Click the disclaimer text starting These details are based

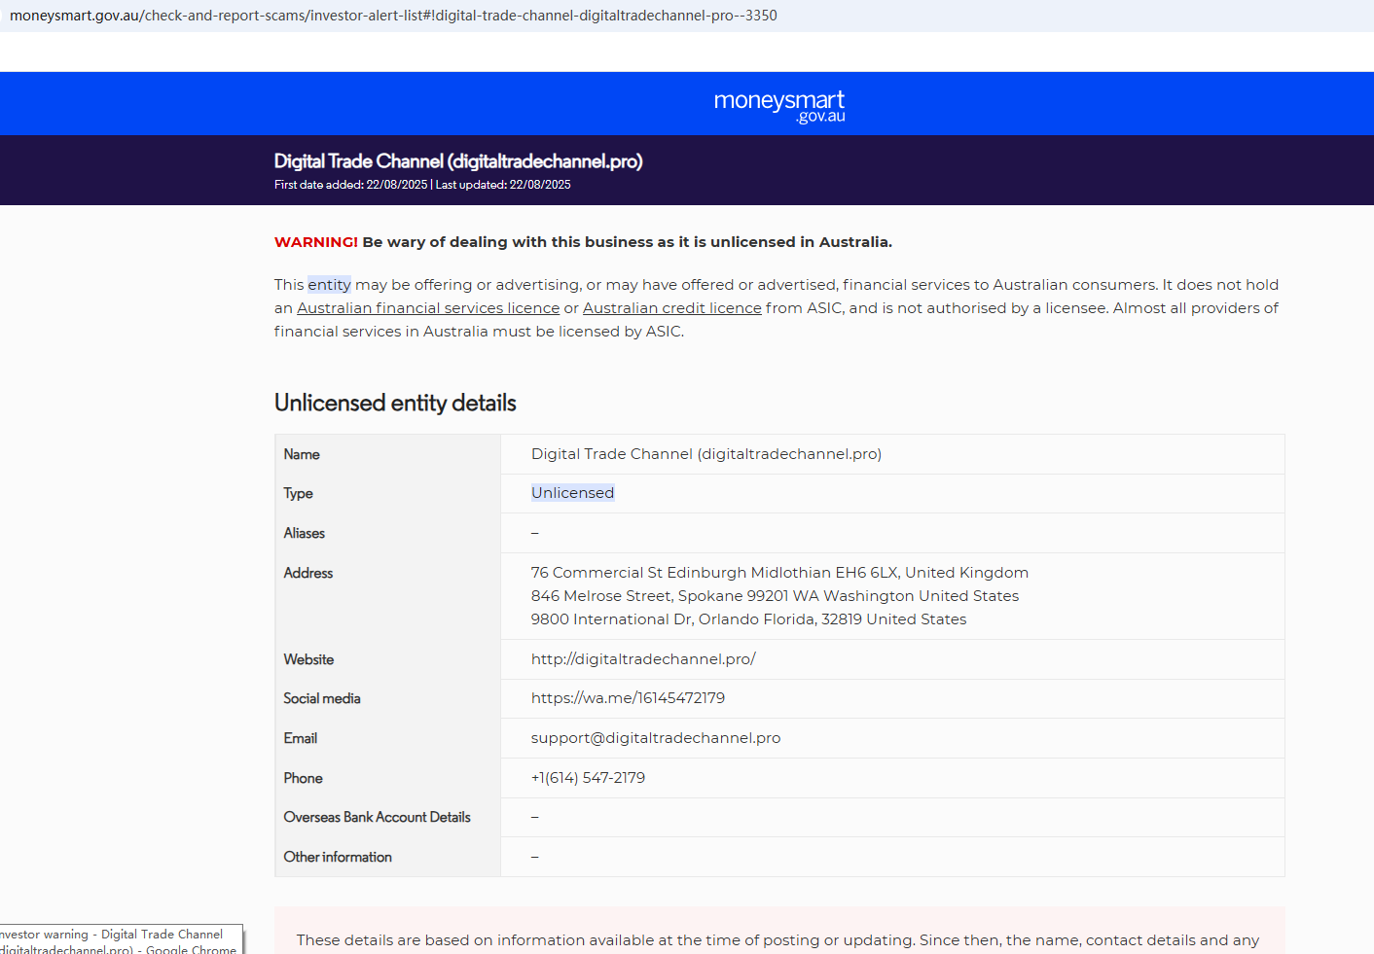[777, 940]
